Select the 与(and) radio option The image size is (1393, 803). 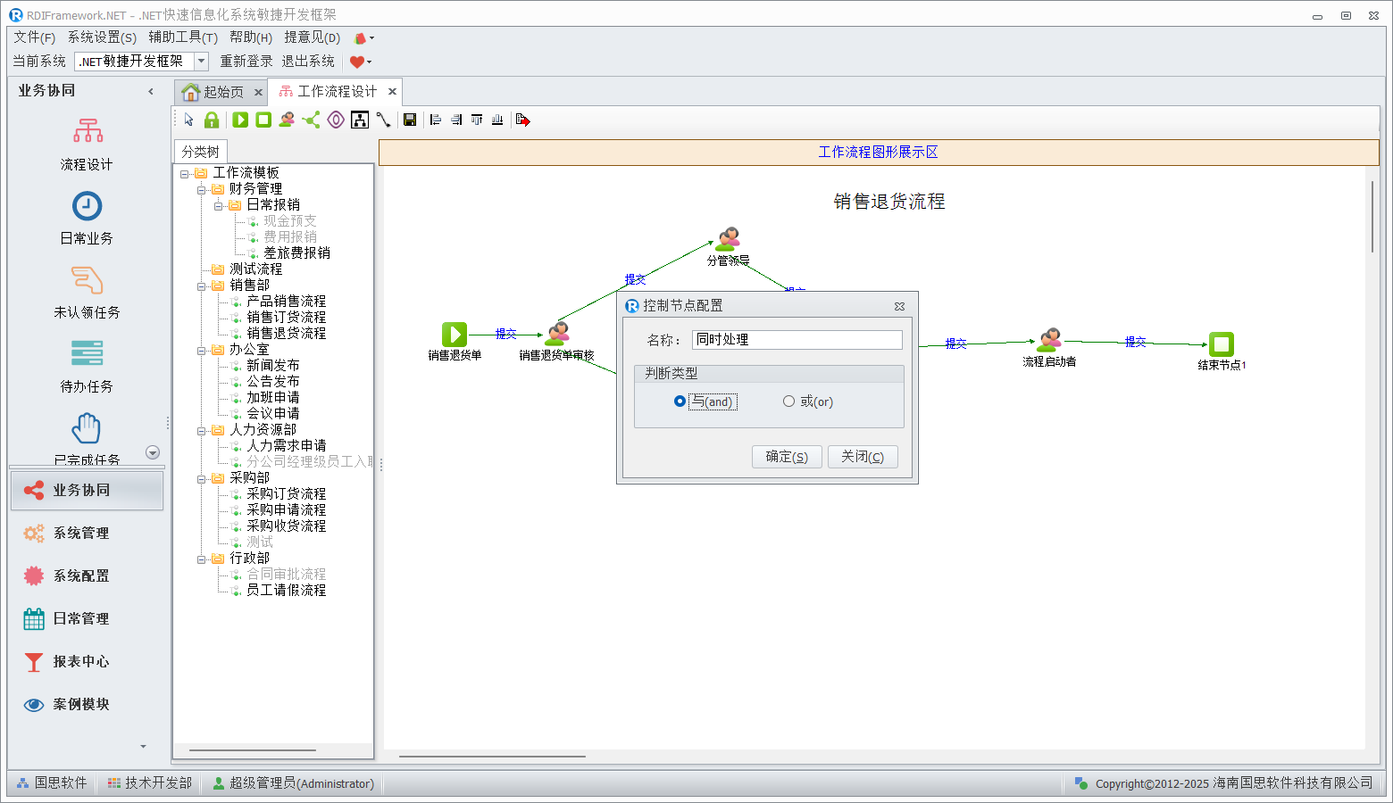coord(680,401)
